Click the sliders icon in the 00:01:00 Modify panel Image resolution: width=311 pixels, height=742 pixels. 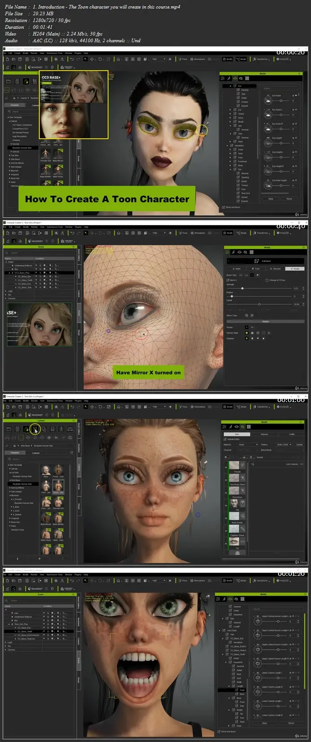coord(224,427)
